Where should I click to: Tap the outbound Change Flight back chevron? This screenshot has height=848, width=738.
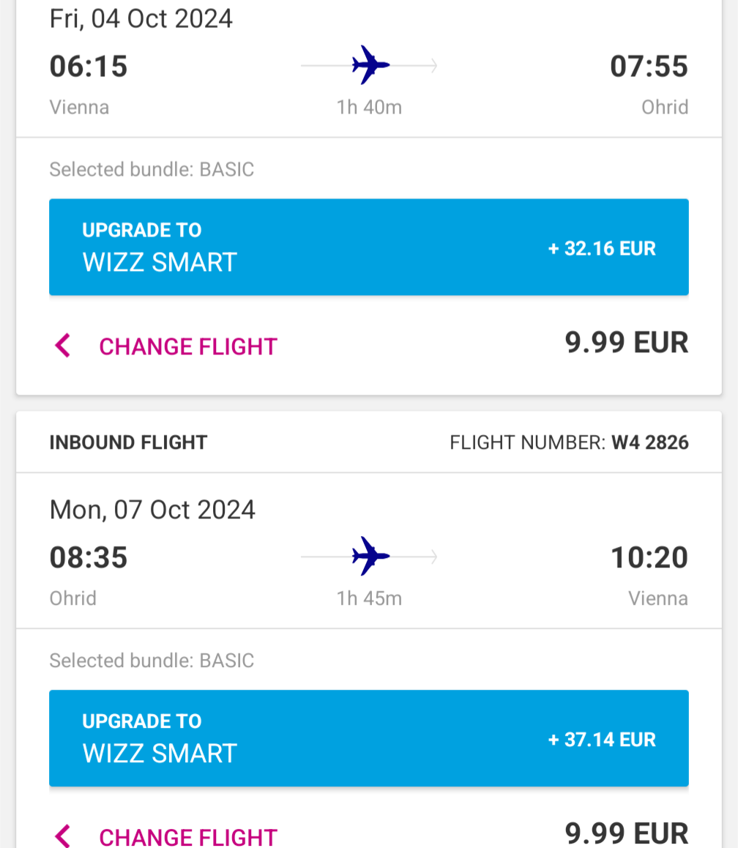point(63,346)
